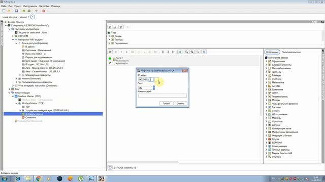Click the WiFi module settings icon
The width and height of the screenshot is (325, 182).
pyautogui.click(x=16, y=39)
